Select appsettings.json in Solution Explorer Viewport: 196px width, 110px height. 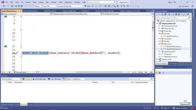(x=170, y=52)
